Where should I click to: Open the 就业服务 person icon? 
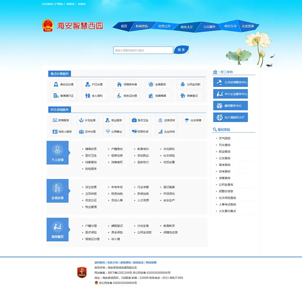[108, 120]
